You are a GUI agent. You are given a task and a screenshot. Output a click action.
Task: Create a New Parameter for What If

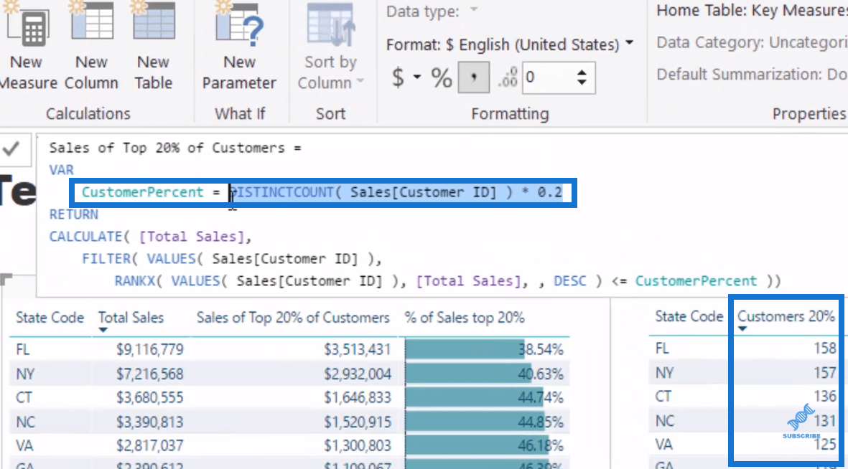click(x=239, y=47)
